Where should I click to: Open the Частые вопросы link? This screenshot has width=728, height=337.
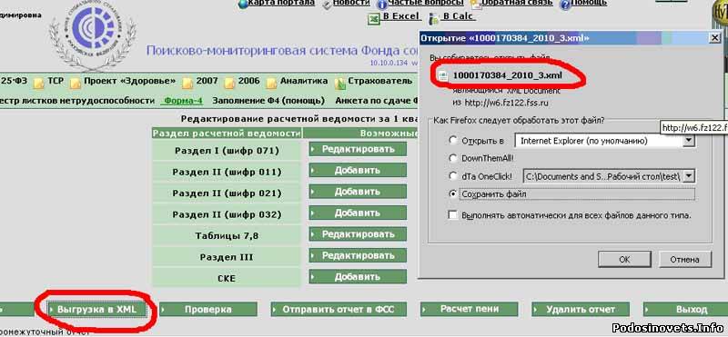tap(426, 3)
